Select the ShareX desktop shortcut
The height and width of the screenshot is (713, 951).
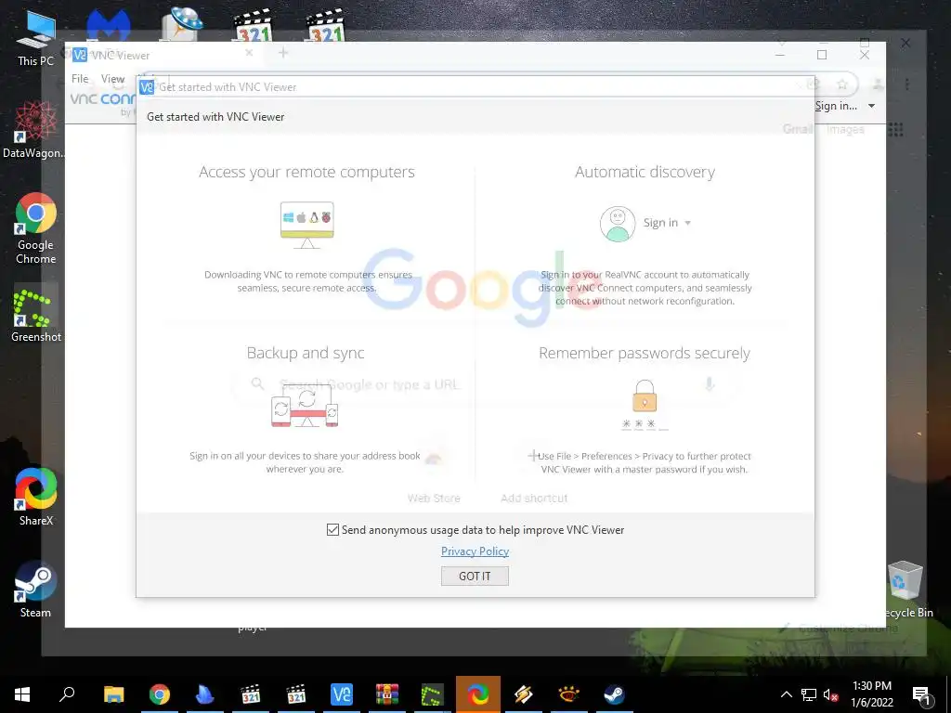pyautogui.click(x=36, y=496)
